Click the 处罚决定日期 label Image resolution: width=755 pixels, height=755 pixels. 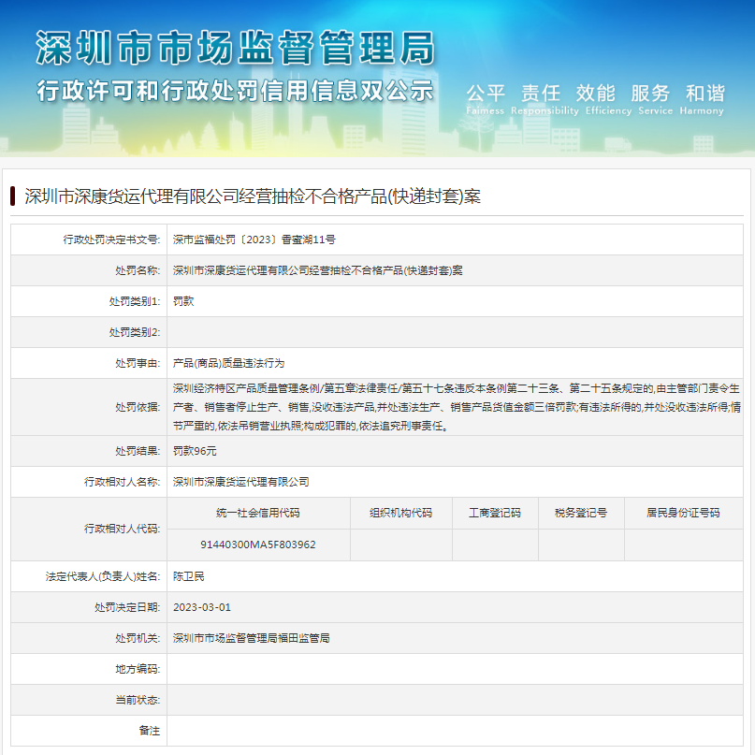127,607
